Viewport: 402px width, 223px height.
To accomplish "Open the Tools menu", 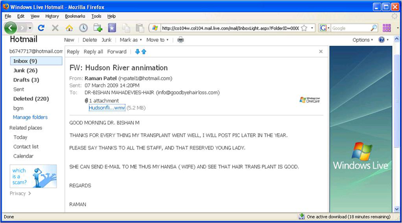I will pos(96,16).
